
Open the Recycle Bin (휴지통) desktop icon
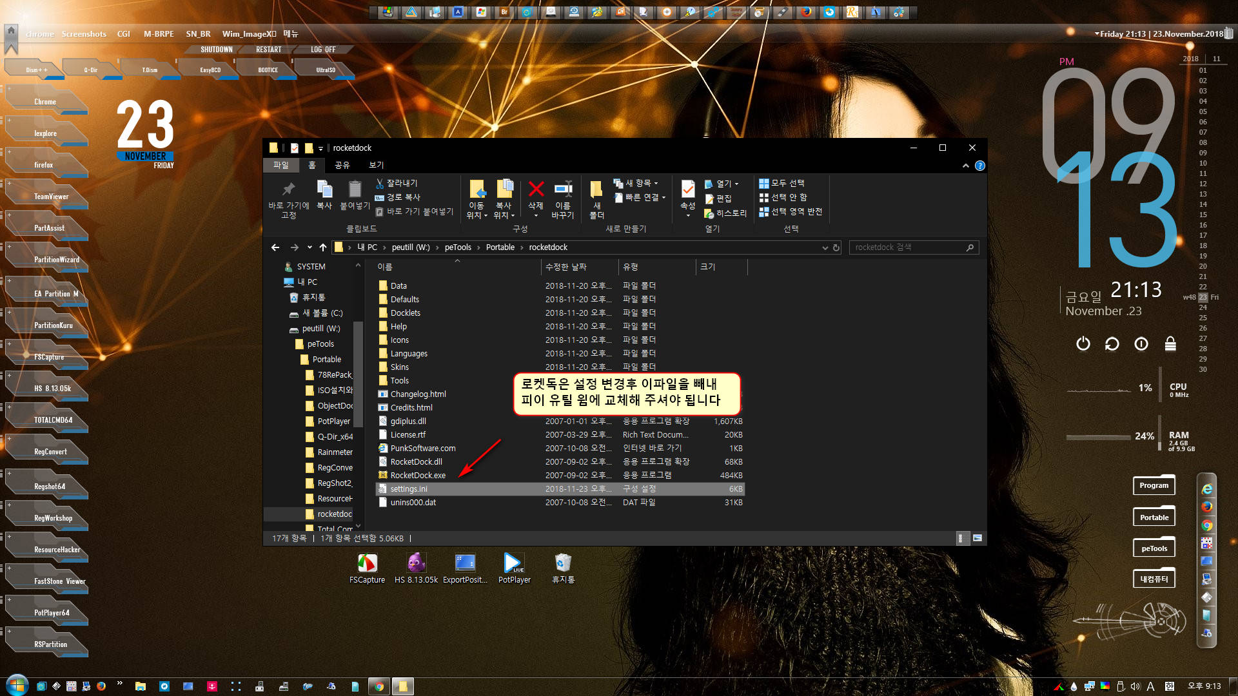tap(563, 563)
